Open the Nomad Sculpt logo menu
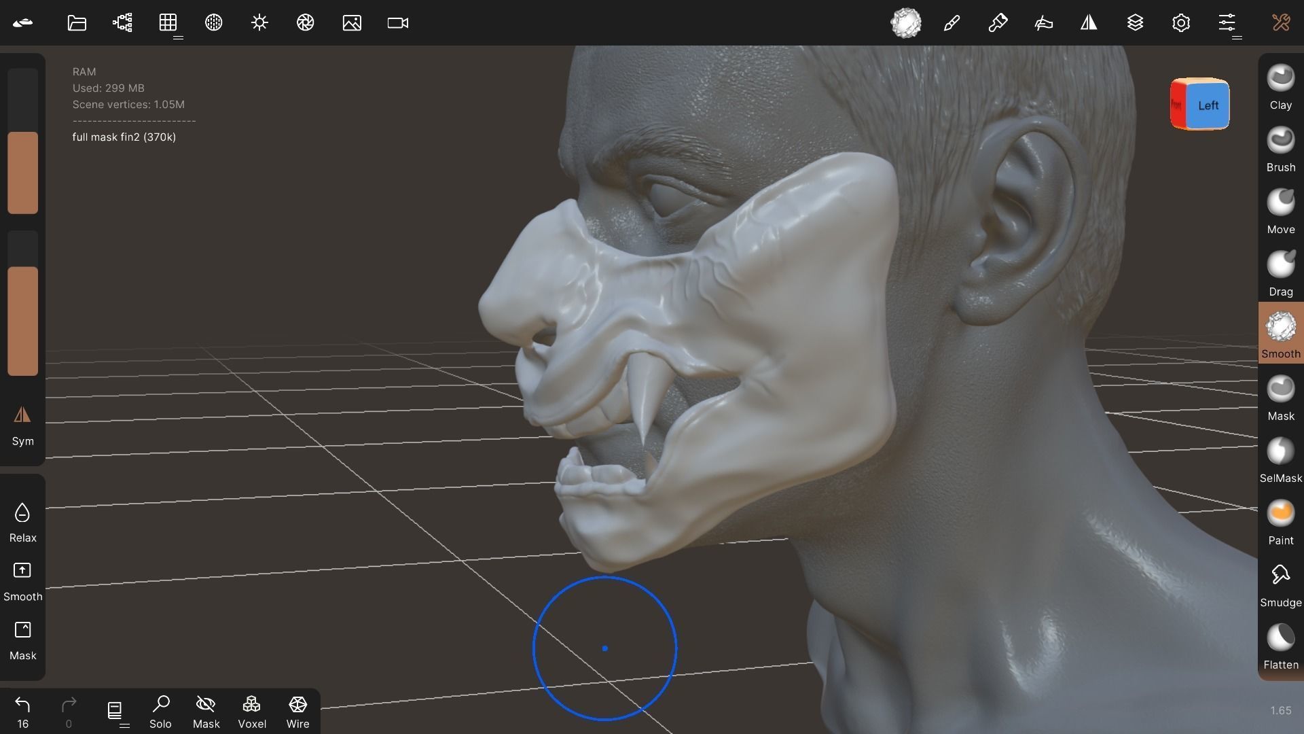This screenshot has width=1304, height=734. [x=22, y=22]
